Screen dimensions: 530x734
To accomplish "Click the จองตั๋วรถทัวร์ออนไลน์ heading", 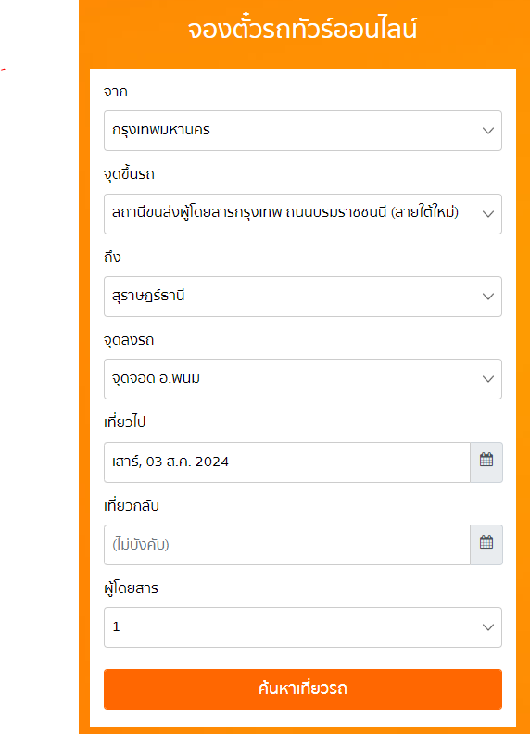I will click(302, 29).
